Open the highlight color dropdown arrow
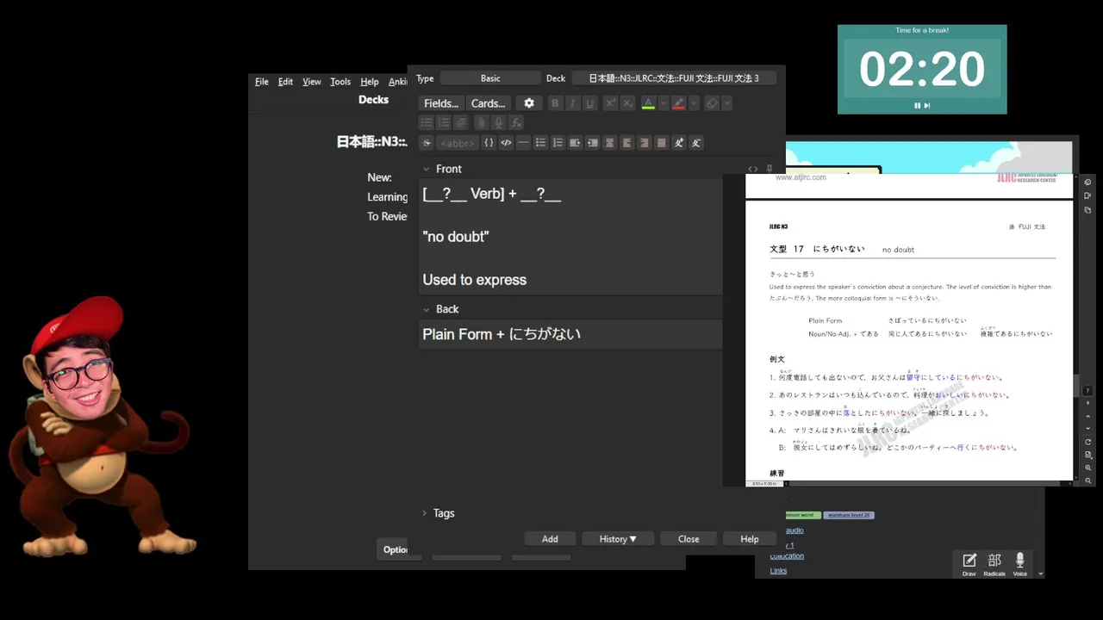Image resolution: width=1103 pixels, height=620 pixels. pos(695,103)
